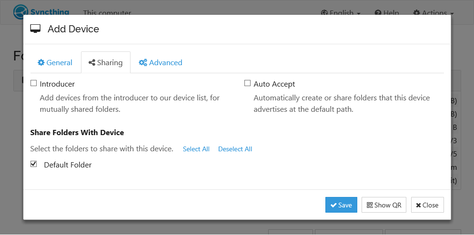474x235 pixels.
Task: Expand the Actions dropdown menu
Action: pos(433,13)
